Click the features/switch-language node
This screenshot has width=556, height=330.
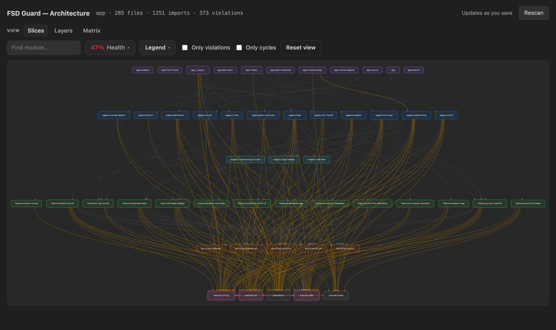click(x=330, y=204)
